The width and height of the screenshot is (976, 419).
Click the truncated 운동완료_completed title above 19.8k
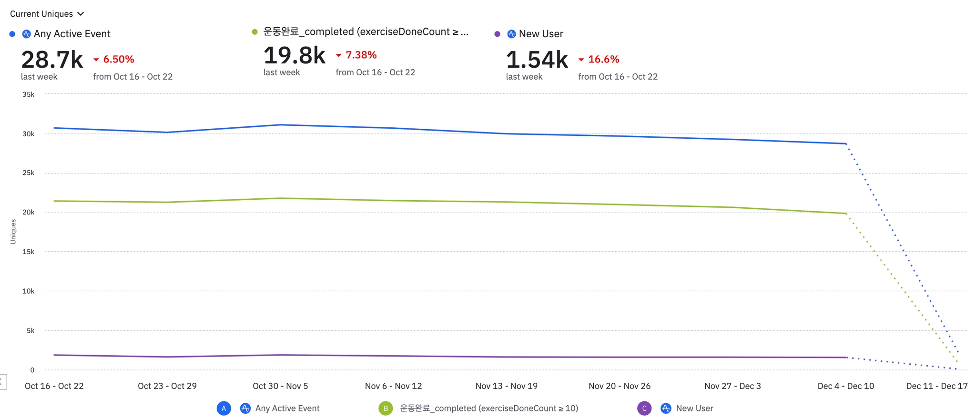click(366, 32)
